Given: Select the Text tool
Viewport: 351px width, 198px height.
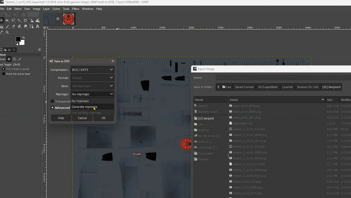Looking at the screenshot, I should coord(38,26).
